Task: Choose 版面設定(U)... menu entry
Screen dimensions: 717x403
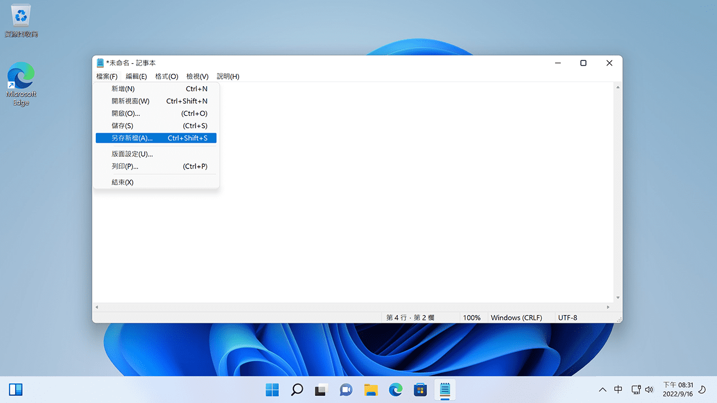Action: point(132,154)
